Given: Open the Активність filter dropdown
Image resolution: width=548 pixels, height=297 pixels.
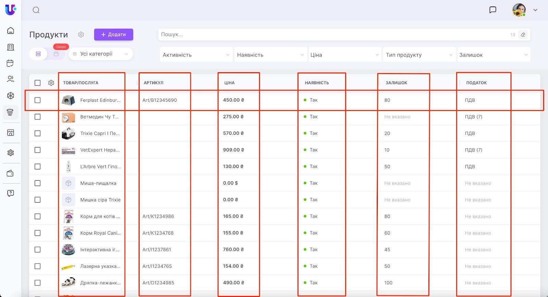Looking at the screenshot, I should pos(196,55).
